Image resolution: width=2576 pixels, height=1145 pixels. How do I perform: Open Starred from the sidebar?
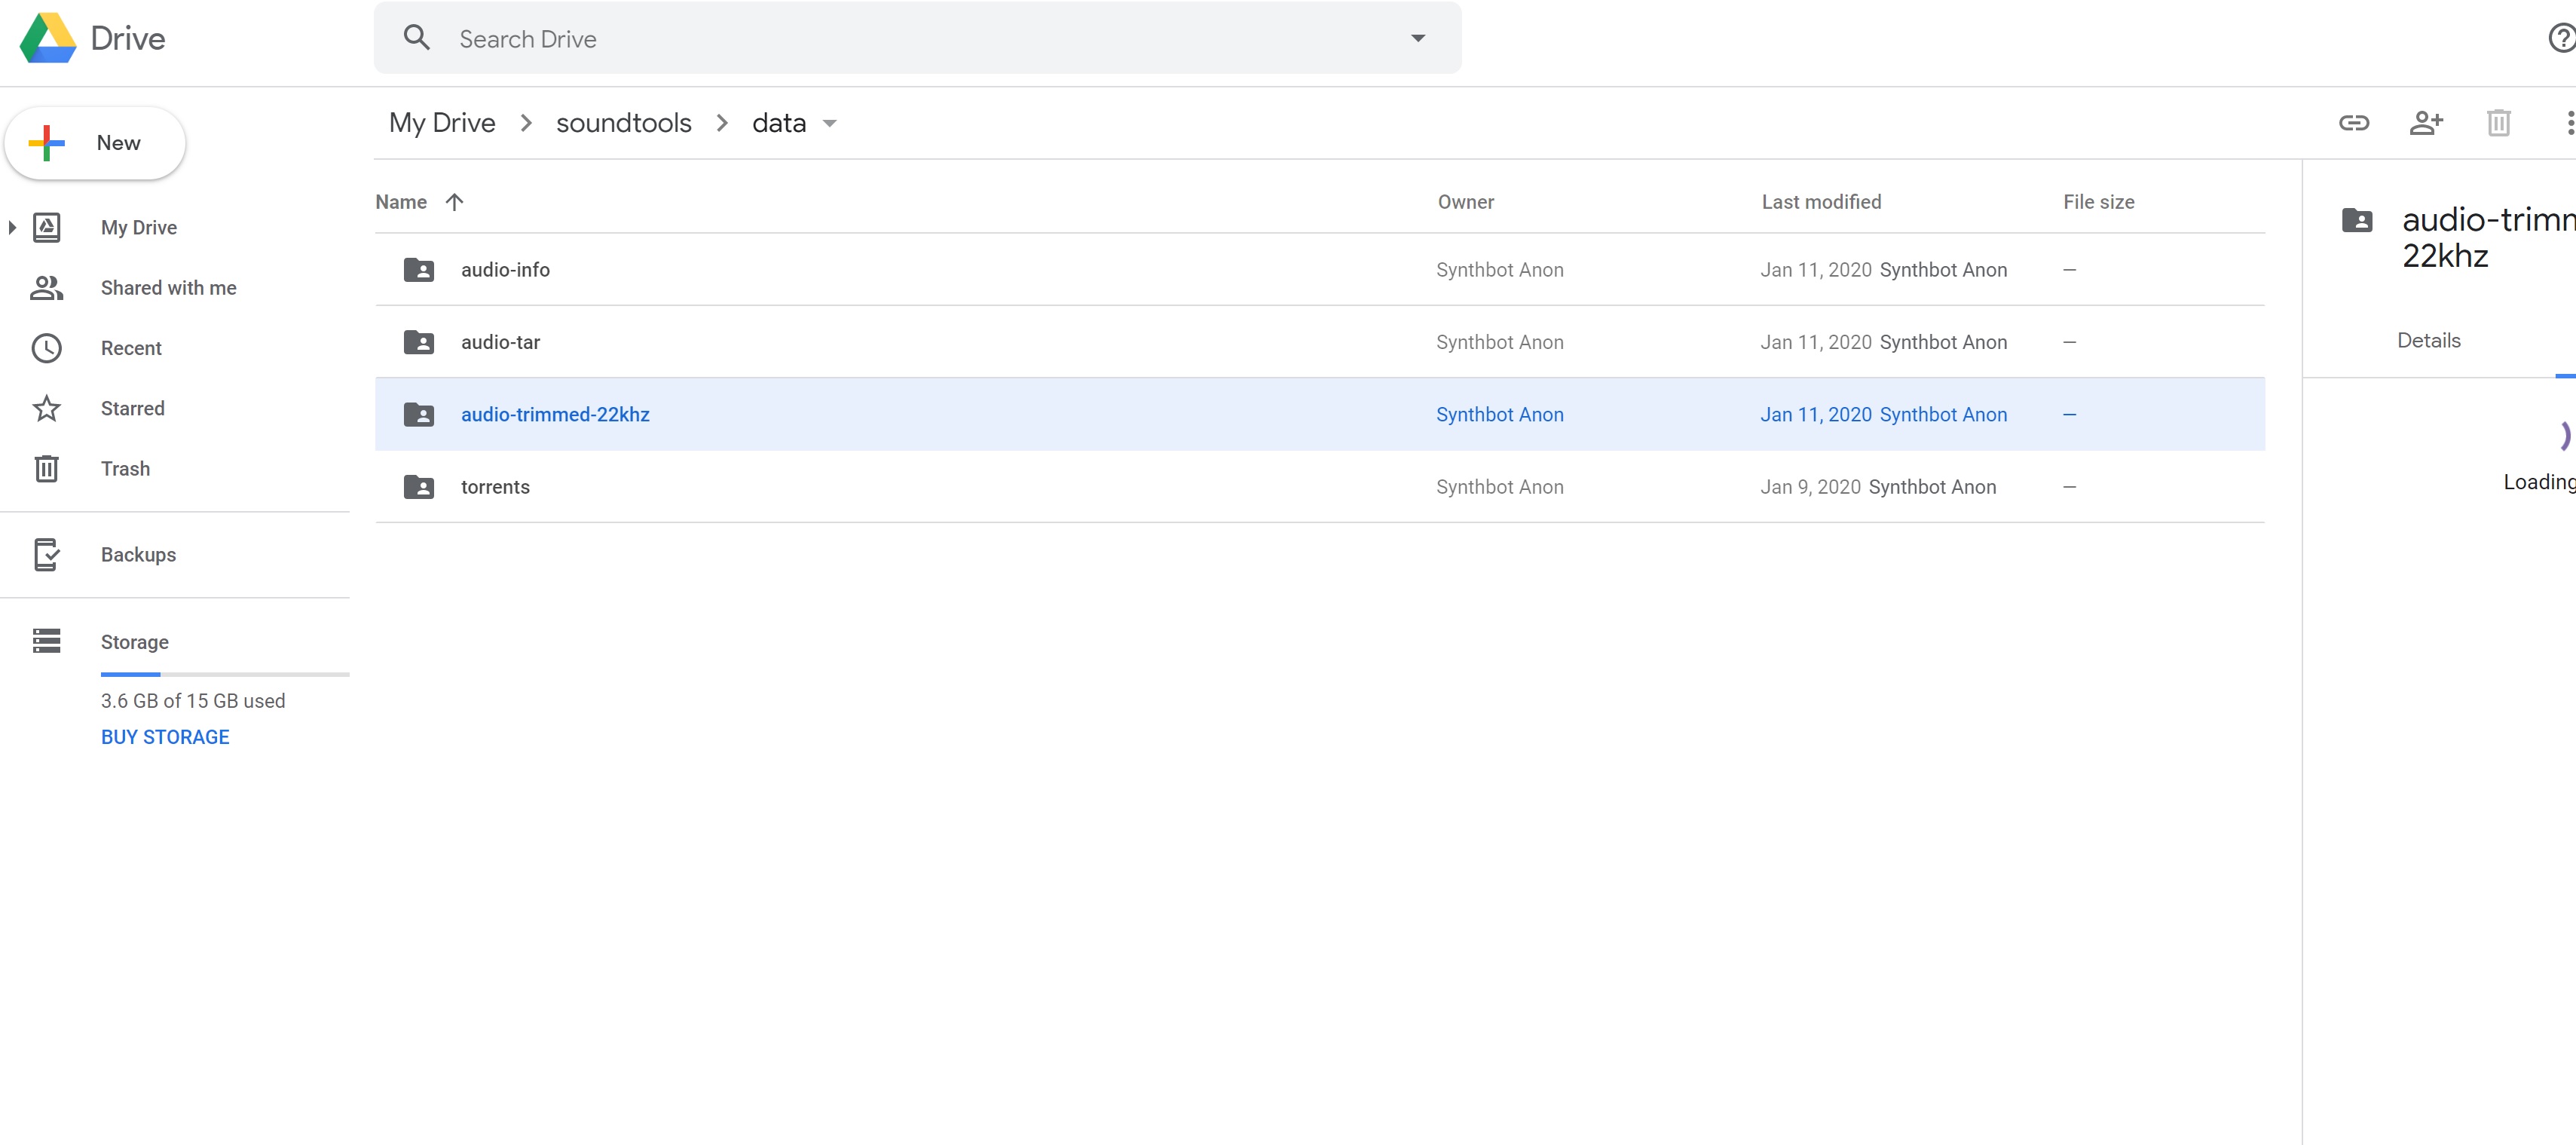pyautogui.click(x=132, y=408)
